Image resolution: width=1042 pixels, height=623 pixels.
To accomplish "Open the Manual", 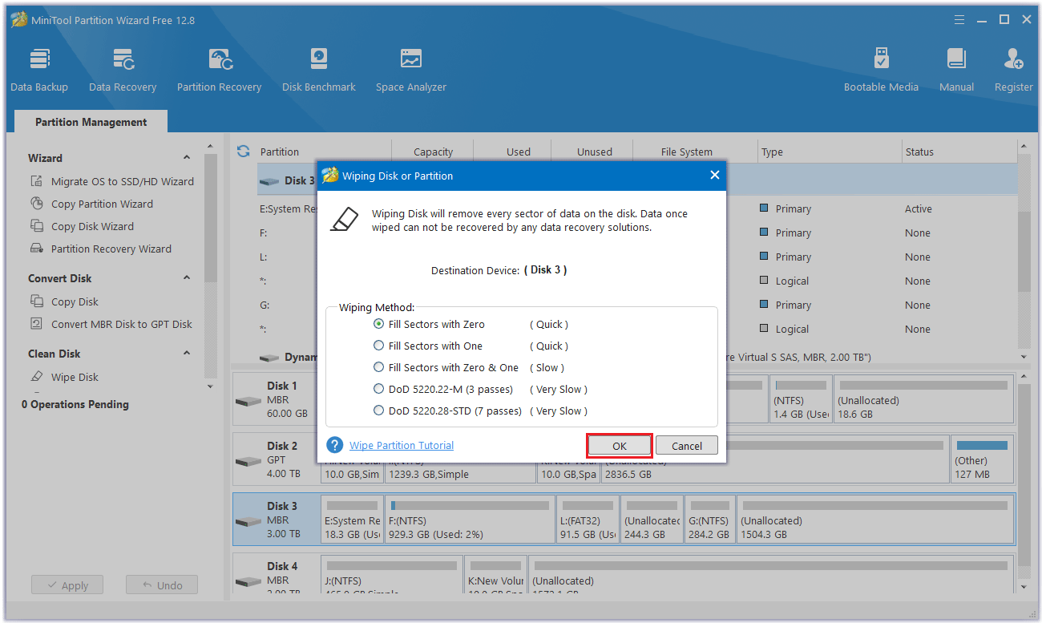I will tap(956, 70).
